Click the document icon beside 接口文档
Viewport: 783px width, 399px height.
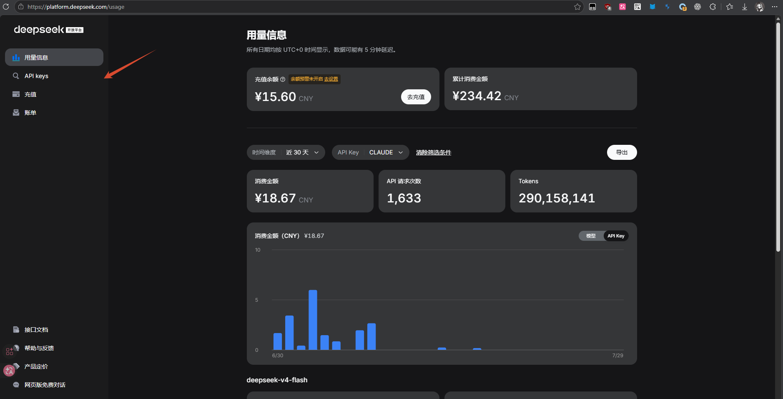[x=16, y=330]
